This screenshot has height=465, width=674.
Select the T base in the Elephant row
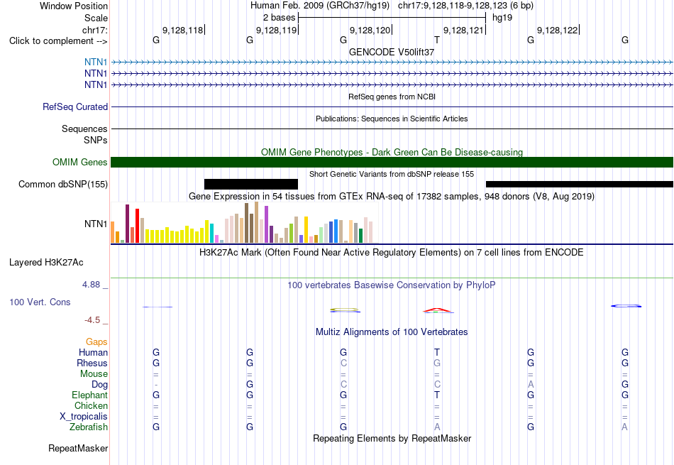[x=437, y=395]
